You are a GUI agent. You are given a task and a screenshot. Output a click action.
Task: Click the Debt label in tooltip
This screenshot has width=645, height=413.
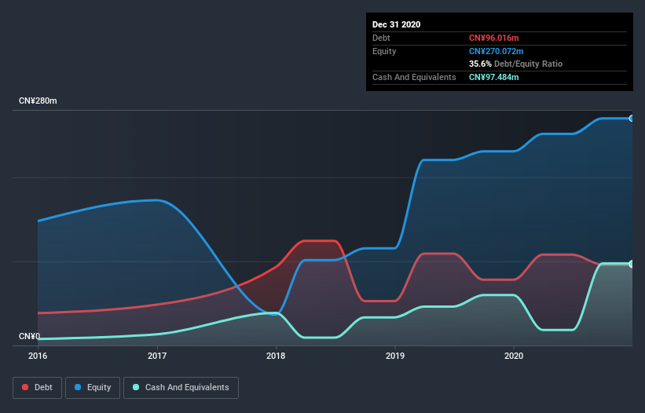pos(381,38)
